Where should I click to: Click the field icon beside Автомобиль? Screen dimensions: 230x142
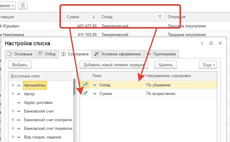point(19,85)
